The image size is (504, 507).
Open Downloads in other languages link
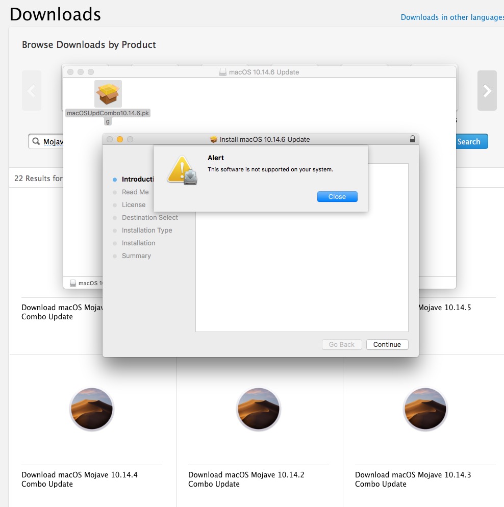452,17
